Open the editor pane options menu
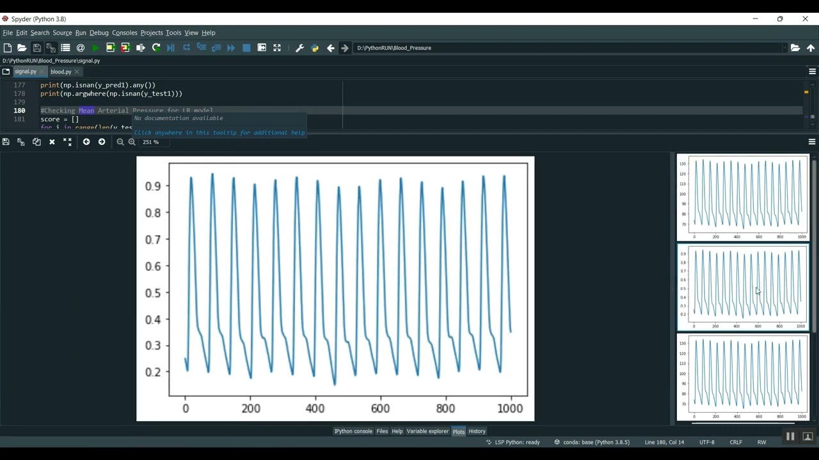Image resolution: width=819 pixels, height=460 pixels. (x=812, y=72)
